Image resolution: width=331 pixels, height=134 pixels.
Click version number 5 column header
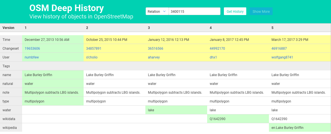click(x=272, y=28)
